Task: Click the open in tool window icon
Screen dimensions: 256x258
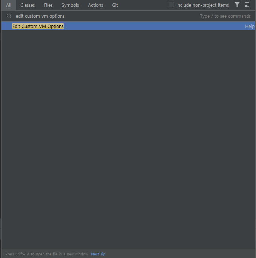Action: (x=247, y=5)
